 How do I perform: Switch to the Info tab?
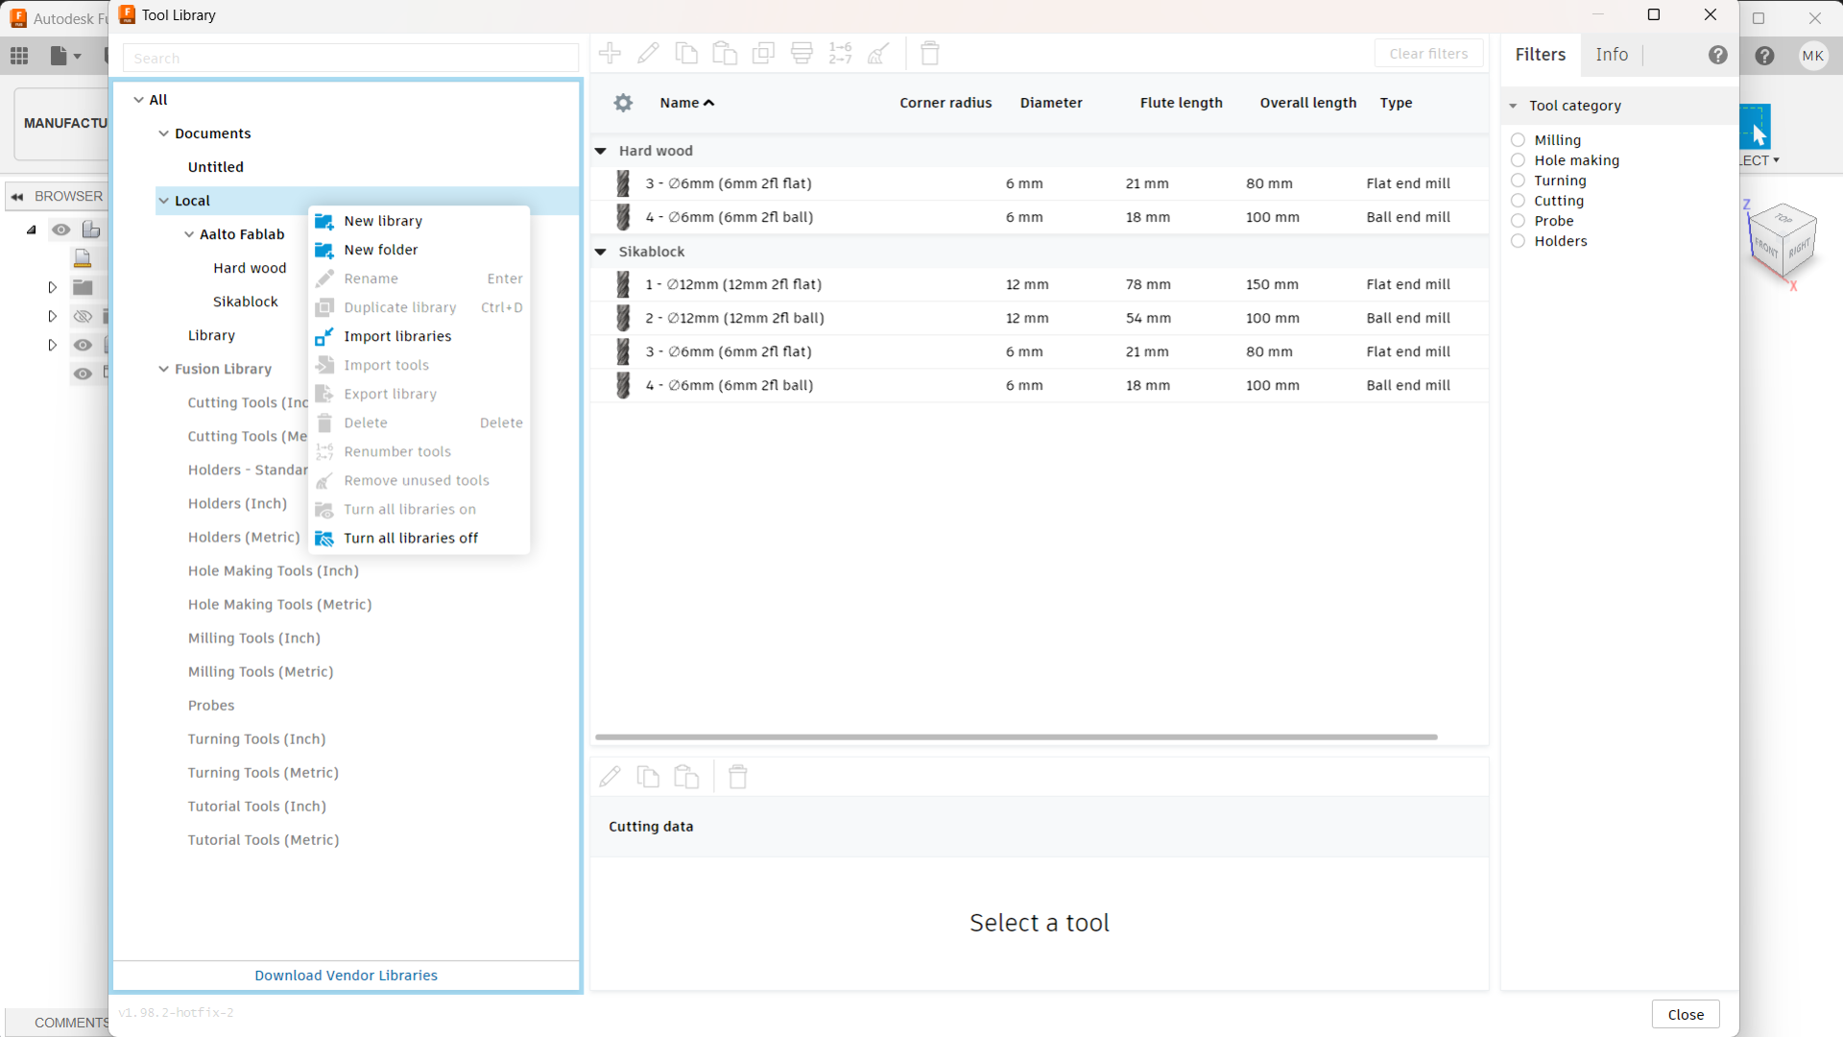[1612, 55]
